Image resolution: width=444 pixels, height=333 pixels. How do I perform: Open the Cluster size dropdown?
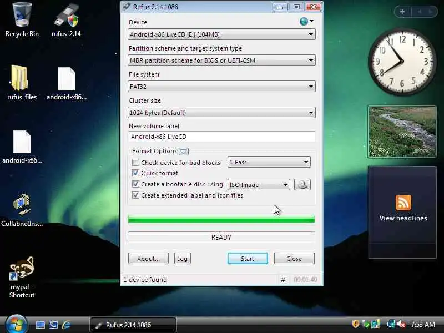[221, 113]
